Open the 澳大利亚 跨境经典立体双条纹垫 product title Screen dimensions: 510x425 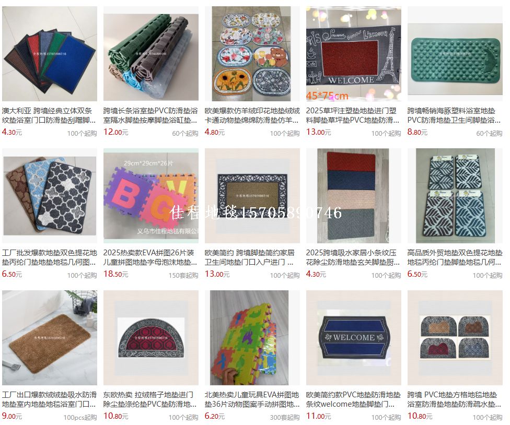[x=49, y=115]
